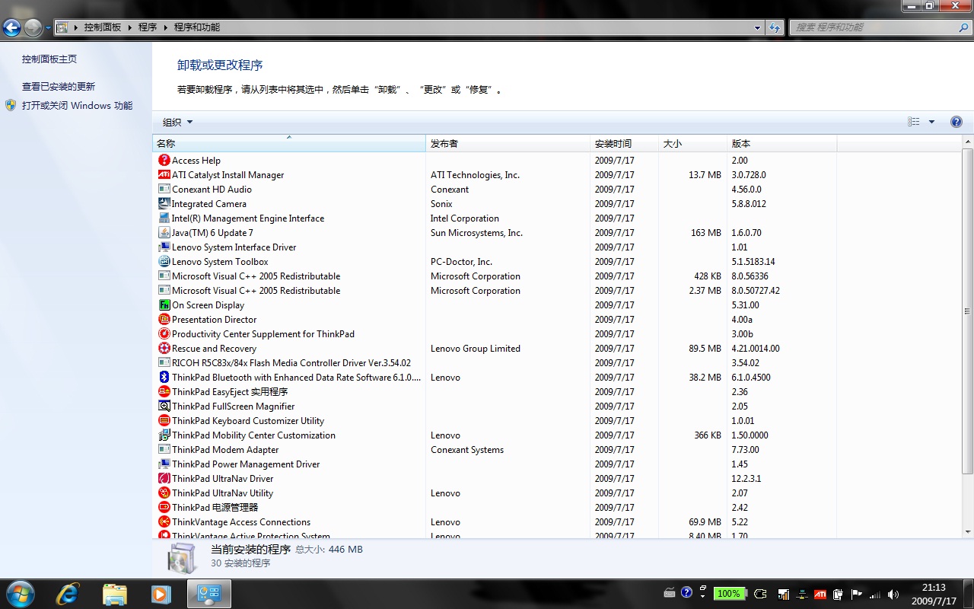The height and width of the screenshot is (609, 974).
Task: Click the volume speaker tray icon
Action: (893, 594)
